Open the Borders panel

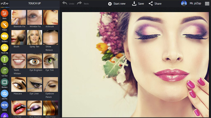tap(4, 82)
